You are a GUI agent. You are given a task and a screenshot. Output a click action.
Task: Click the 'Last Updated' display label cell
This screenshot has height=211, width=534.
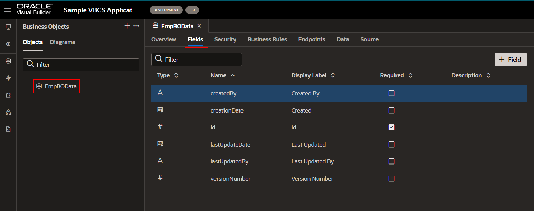(308, 145)
